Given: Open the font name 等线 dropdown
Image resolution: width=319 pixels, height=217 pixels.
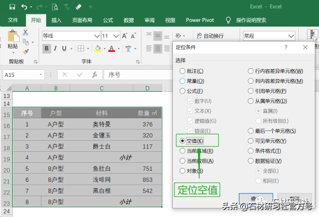Looking at the screenshot, I should (97, 36).
